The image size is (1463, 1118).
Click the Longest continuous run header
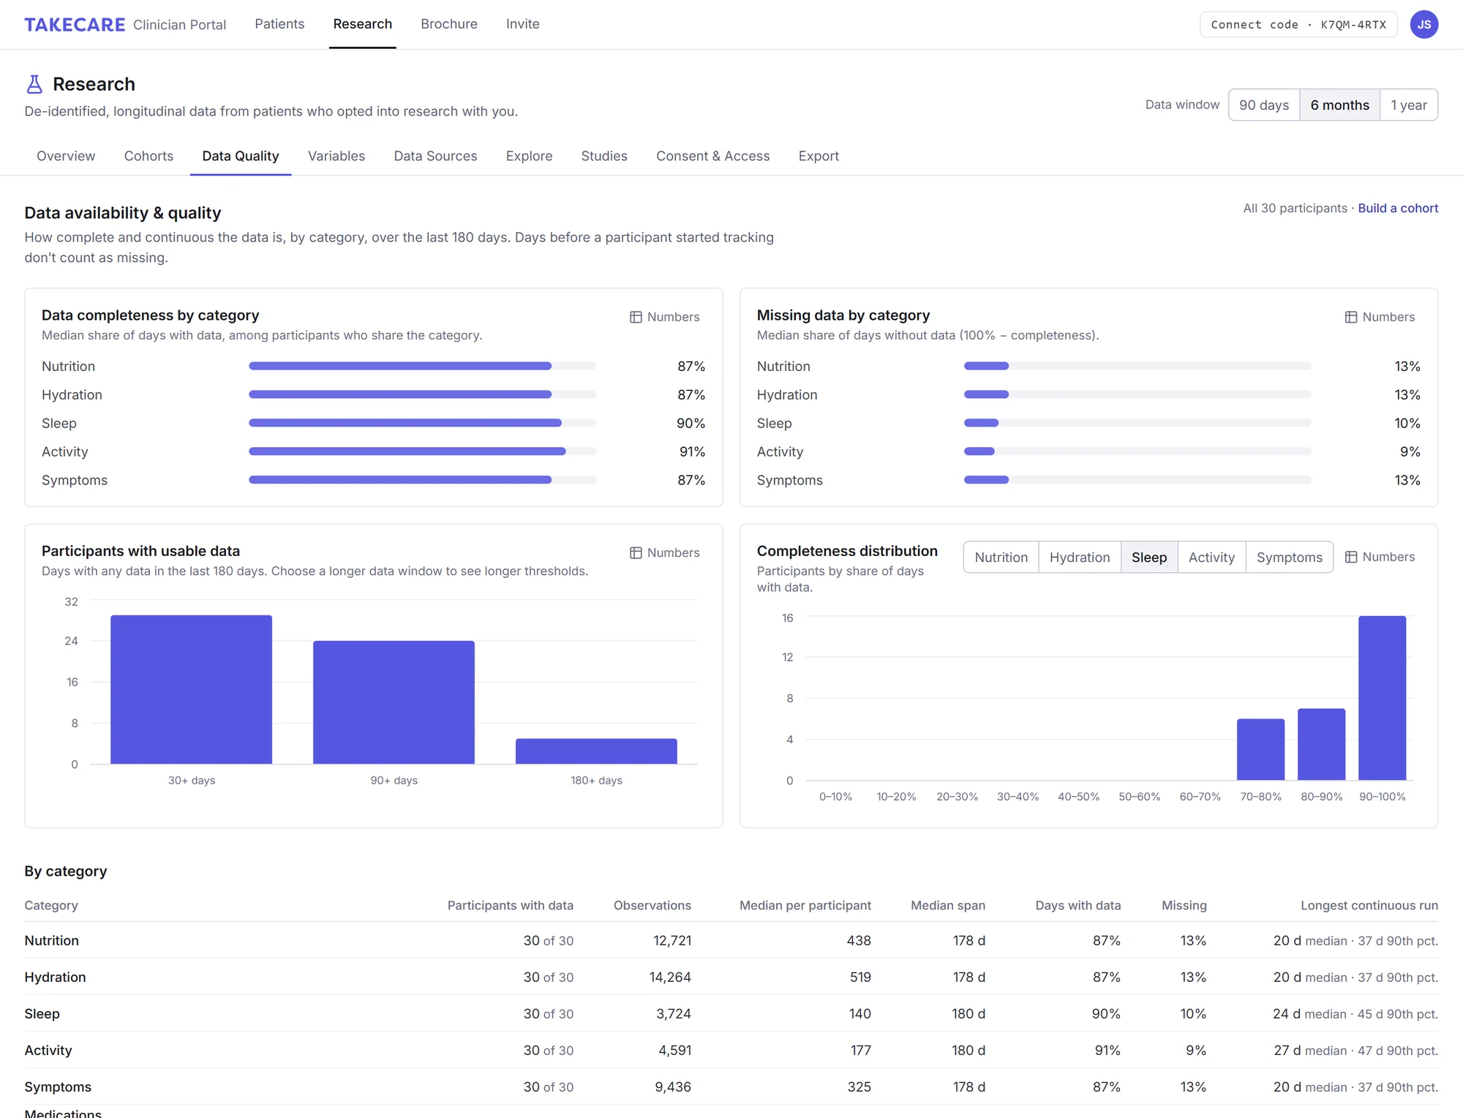point(1369,905)
